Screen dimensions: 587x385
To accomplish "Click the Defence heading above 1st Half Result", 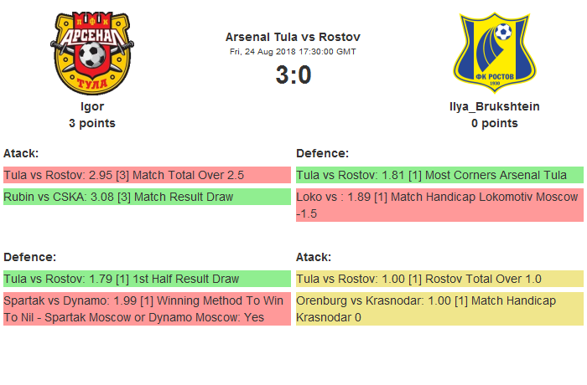I will point(29,257).
